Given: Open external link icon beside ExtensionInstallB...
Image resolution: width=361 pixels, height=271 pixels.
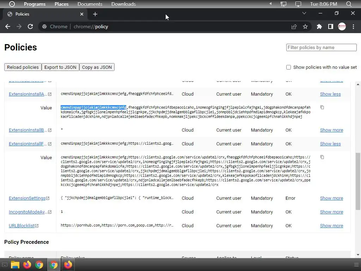Looking at the screenshot, I should pos(50,130).
